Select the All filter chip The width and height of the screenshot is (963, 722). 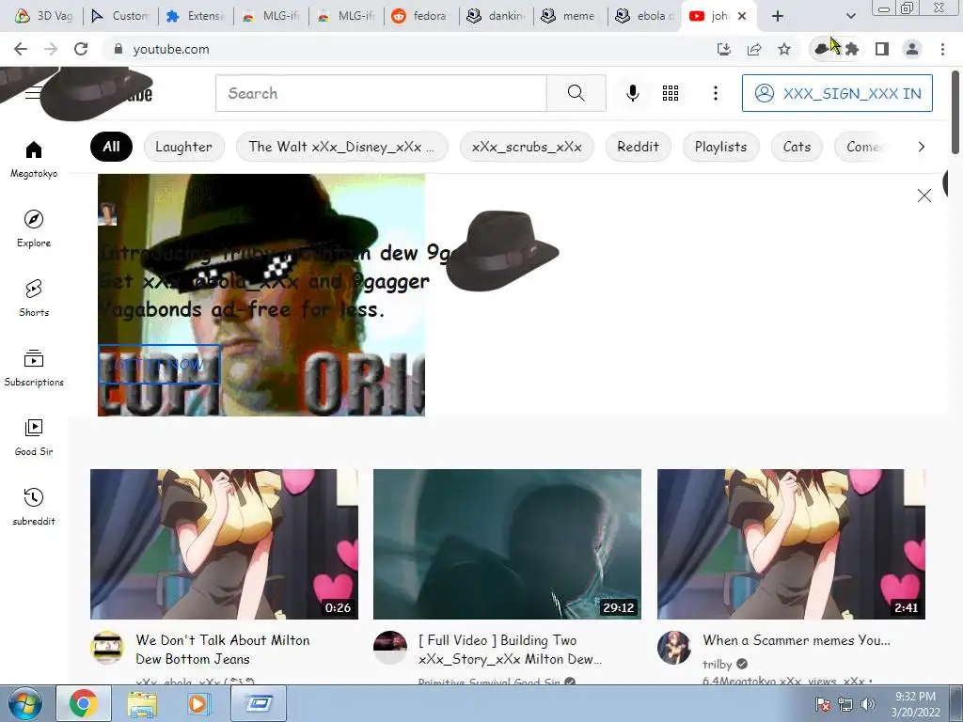111,147
